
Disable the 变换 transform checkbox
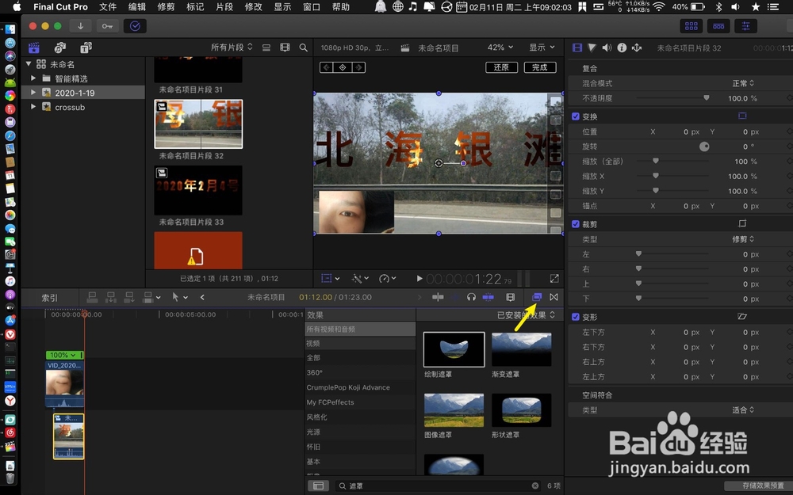(x=576, y=115)
